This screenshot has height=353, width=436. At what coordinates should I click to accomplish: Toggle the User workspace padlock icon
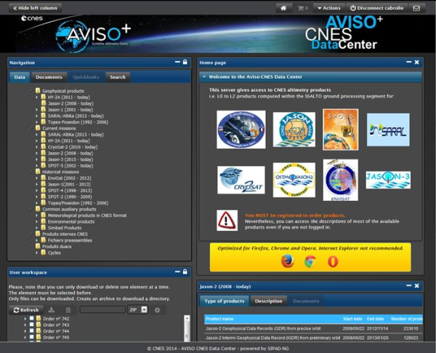185,271
